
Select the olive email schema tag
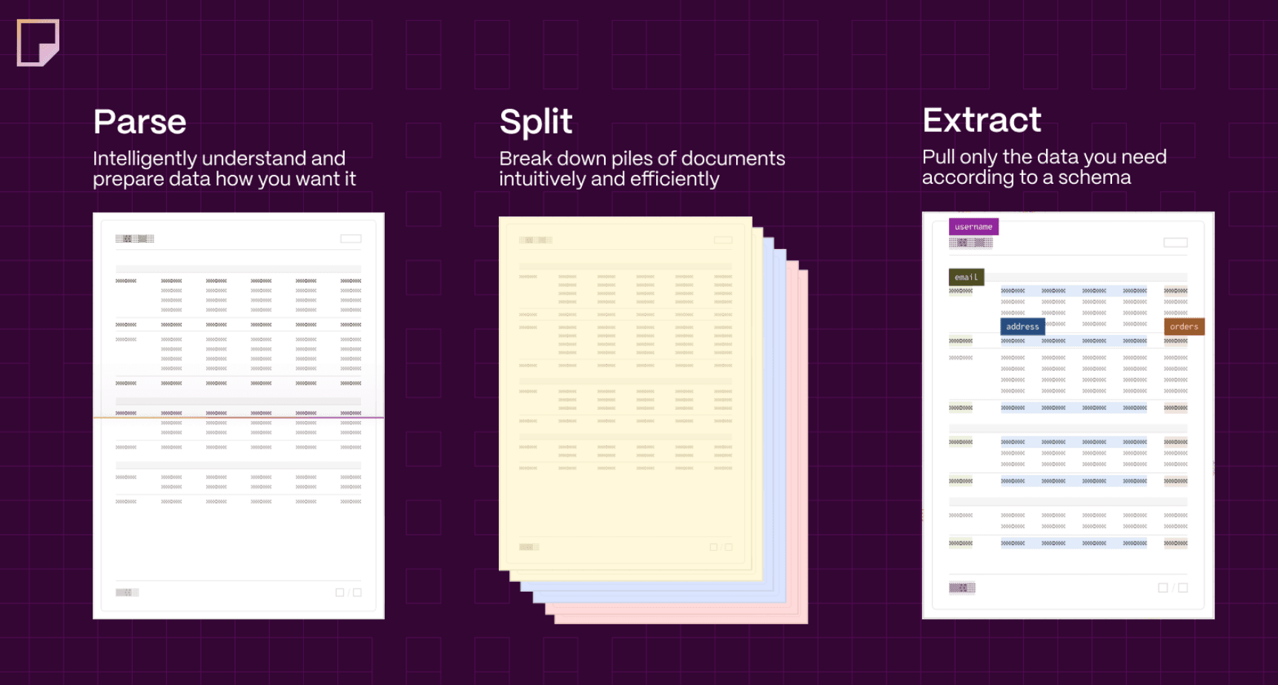pos(966,277)
